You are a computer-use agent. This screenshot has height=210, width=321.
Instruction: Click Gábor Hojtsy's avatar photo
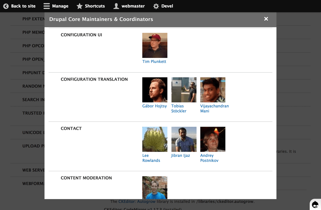tap(155, 90)
